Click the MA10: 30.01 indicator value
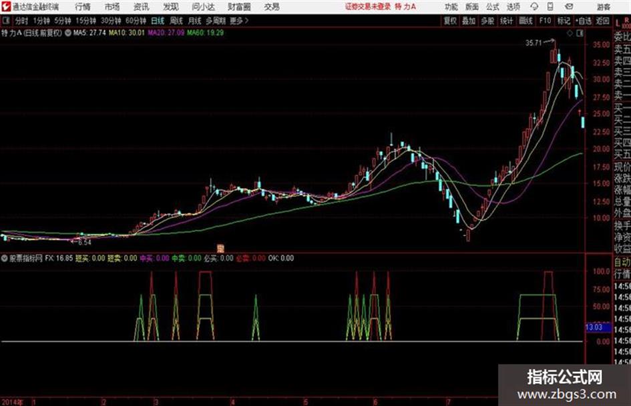This screenshot has width=631, height=406. coord(126,33)
